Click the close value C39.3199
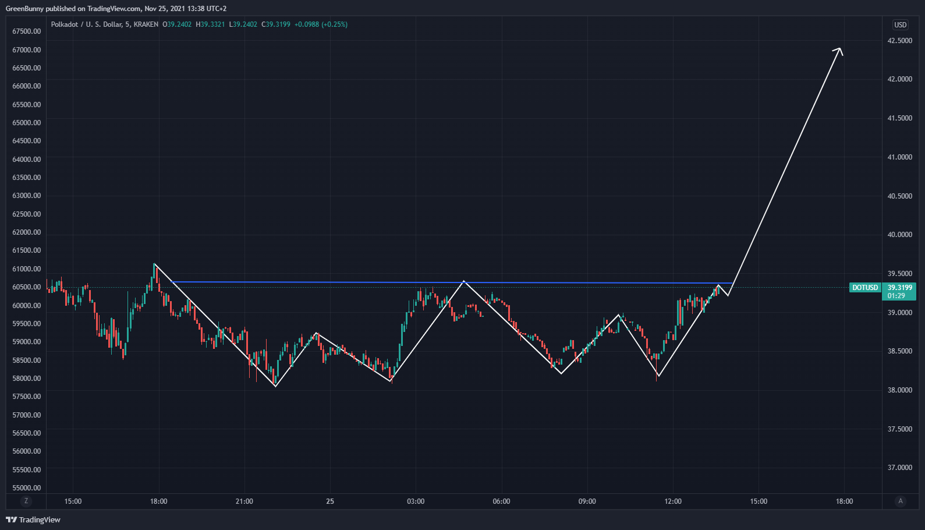Viewport: 925px width, 530px height. (x=276, y=24)
